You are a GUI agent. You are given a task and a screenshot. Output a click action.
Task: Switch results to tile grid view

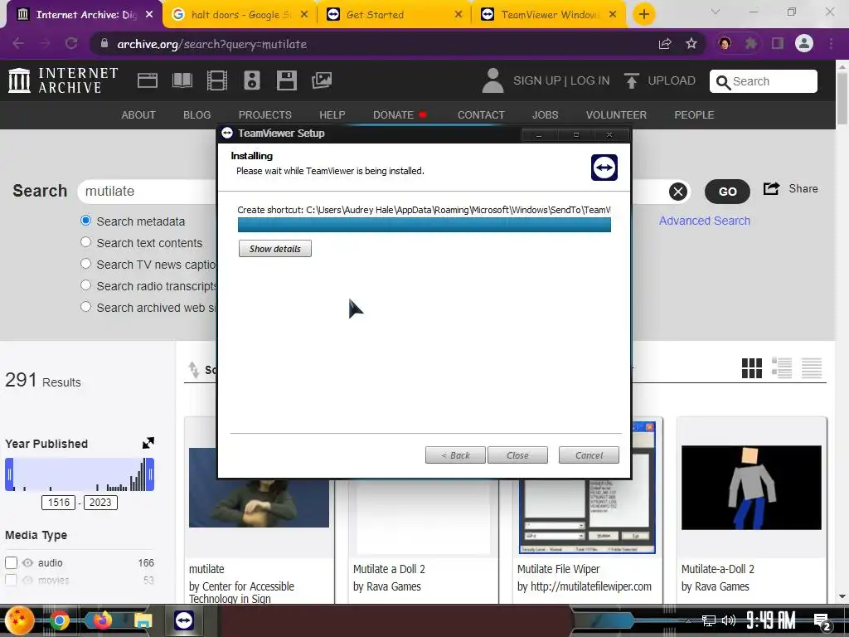pos(751,368)
